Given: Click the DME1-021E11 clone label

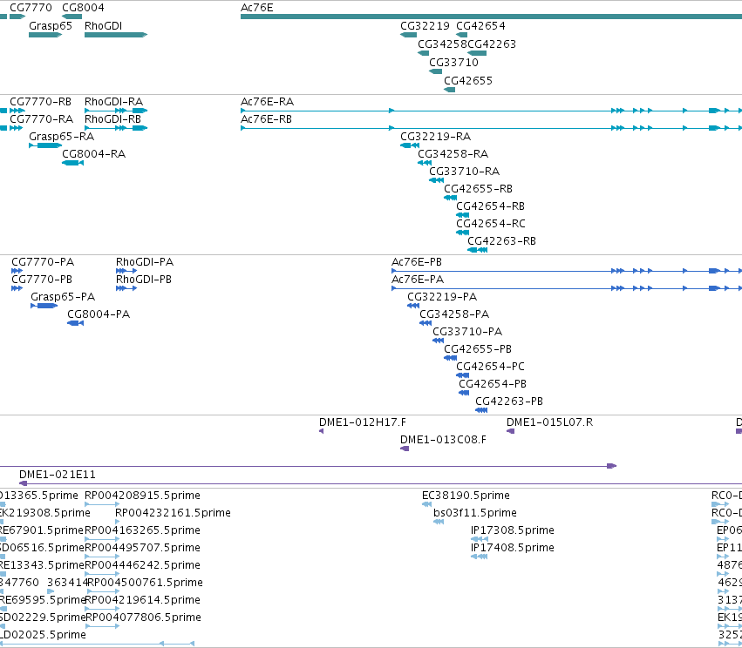Looking at the screenshot, I should [x=58, y=475].
